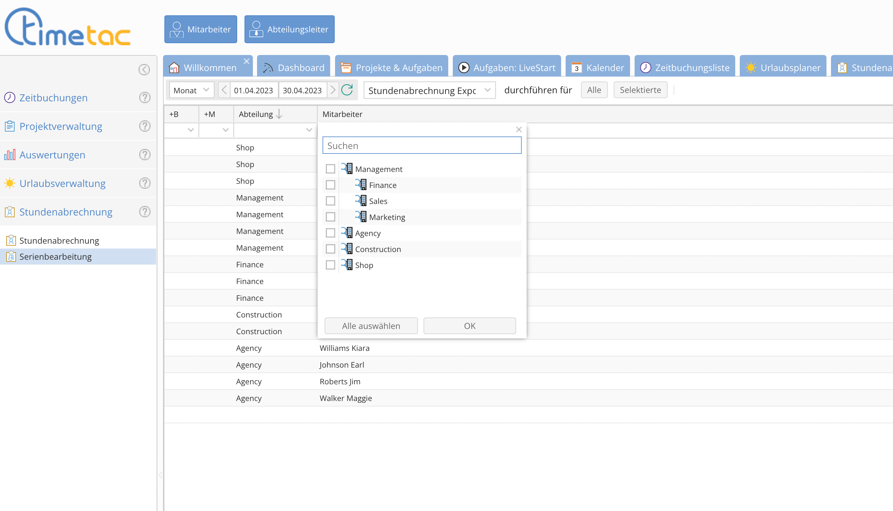
Task: Check the Marketing checkbox
Action: [x=331, y=217]
